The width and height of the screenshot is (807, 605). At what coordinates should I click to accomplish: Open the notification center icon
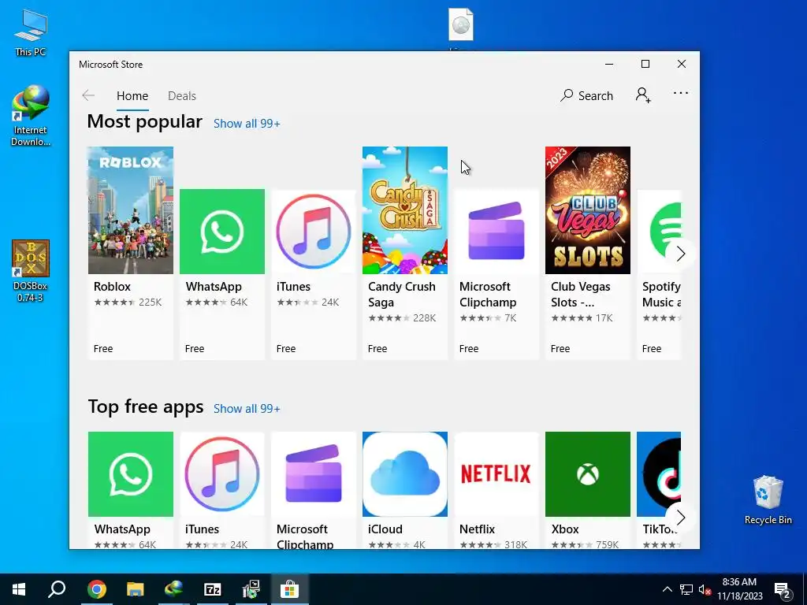pos(783,589)
